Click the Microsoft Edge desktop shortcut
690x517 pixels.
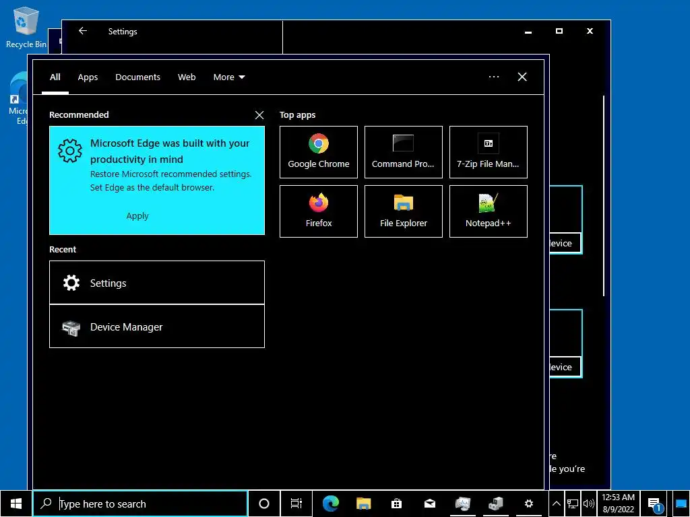[18, 99]
